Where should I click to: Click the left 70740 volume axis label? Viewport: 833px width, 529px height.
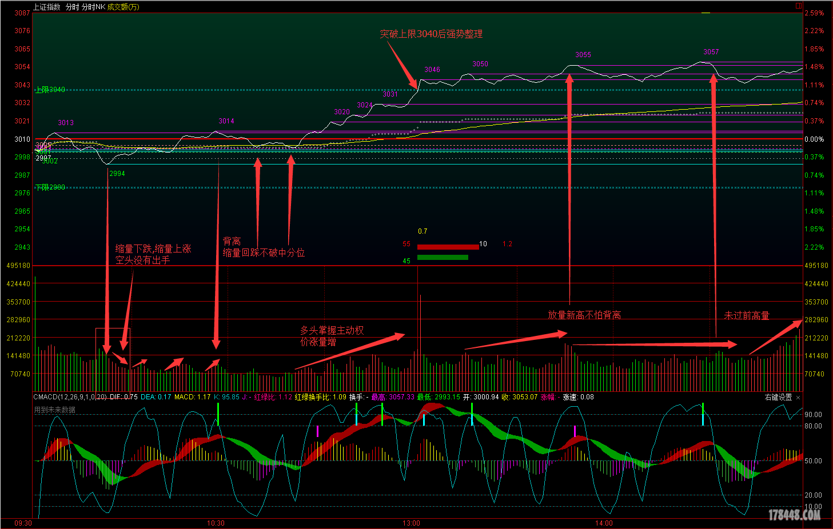click(21, 374)
